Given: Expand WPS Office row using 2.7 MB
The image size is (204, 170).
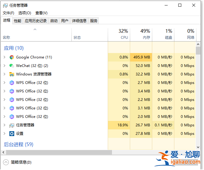Looking at the screenshot, I should 5,83.
